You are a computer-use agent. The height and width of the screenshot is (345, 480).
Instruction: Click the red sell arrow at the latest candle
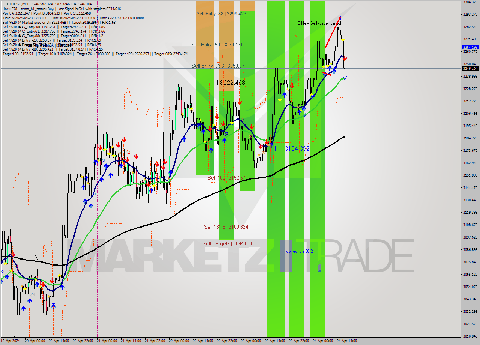pos(345,58)
